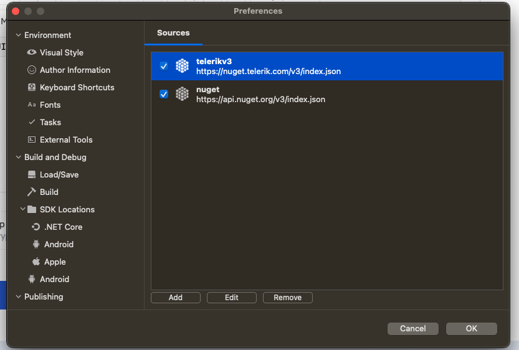Click the Add source button
The height and width of the screenshot is (350, 519).
point(176,298)
